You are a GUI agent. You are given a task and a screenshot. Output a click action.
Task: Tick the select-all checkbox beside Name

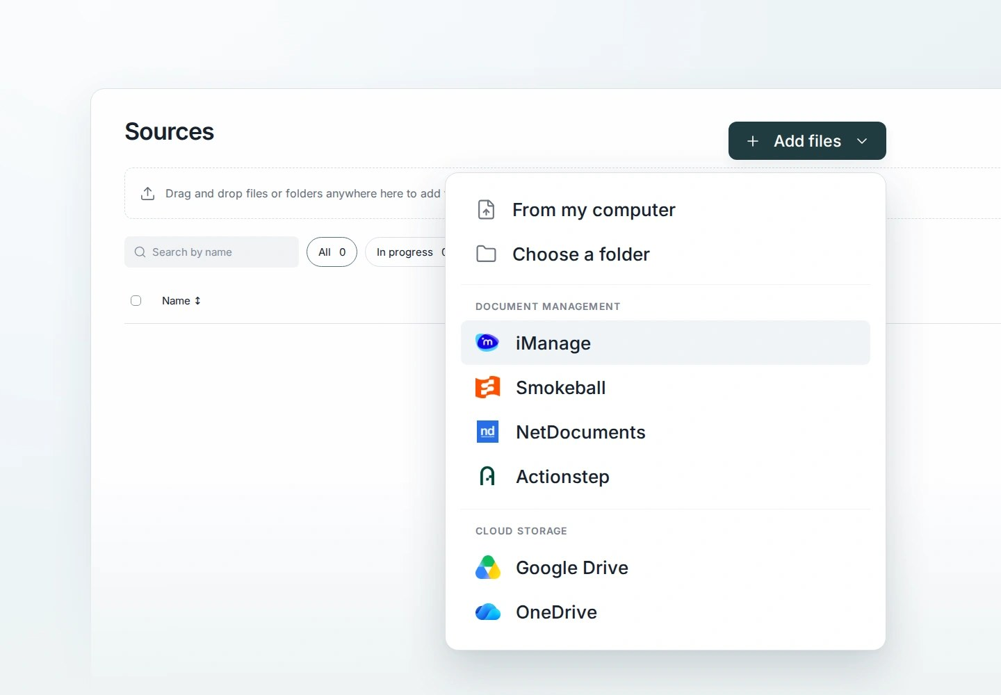click(x=136, y=301)
